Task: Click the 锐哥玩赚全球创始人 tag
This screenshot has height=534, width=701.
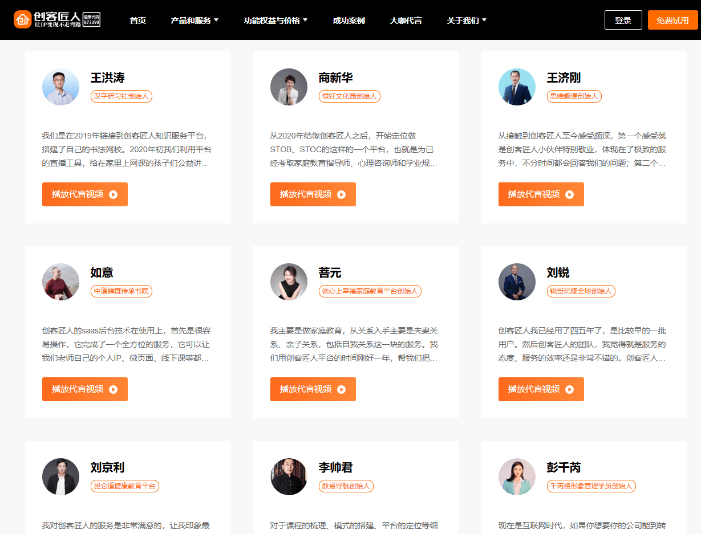Action: (x=581, y=291)
